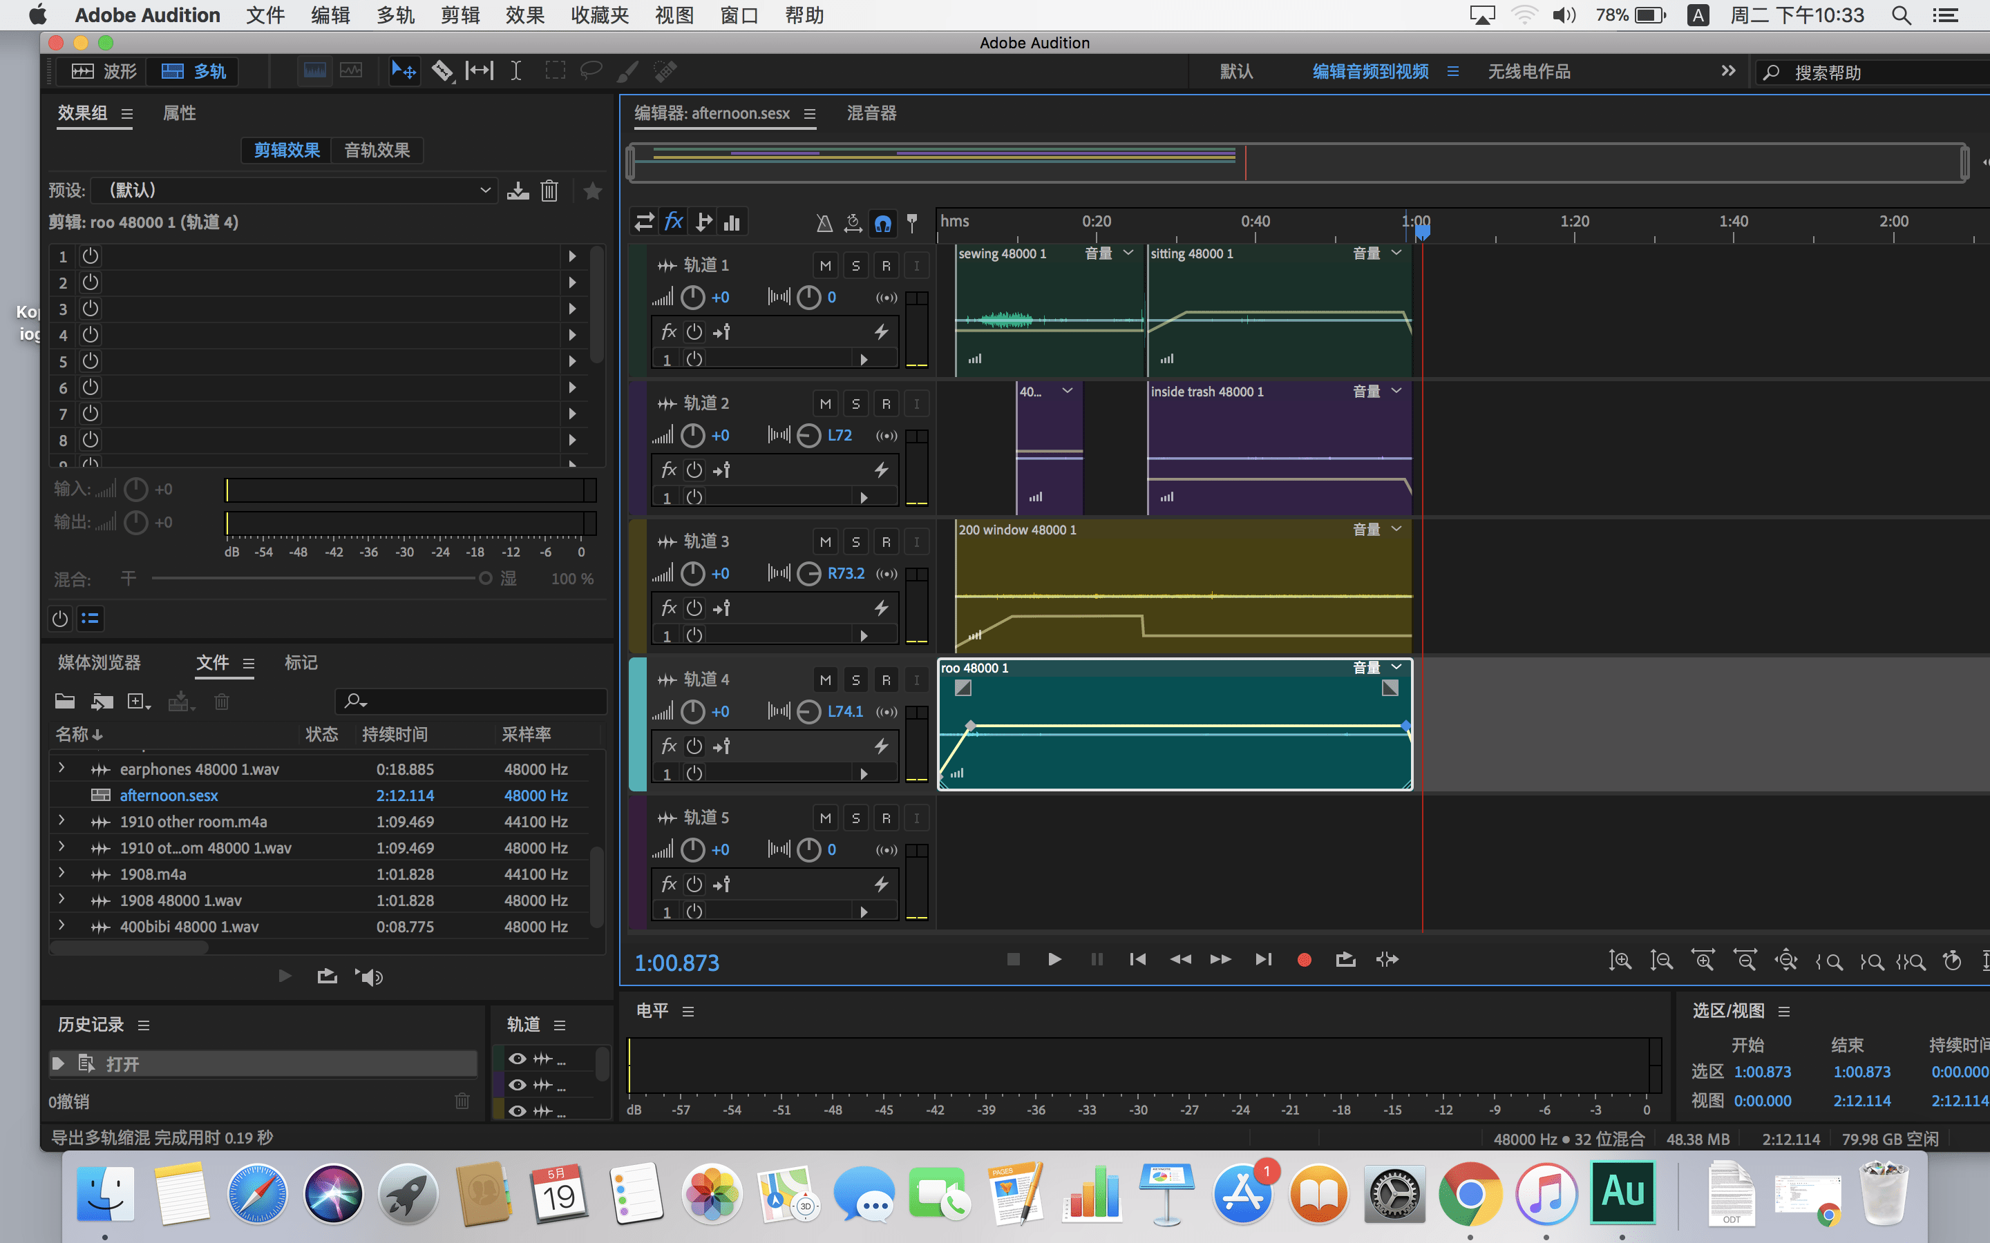Expand the earphones 48000 1.wav file row
The image size is (1990, 1243).
tap(61, 768)
